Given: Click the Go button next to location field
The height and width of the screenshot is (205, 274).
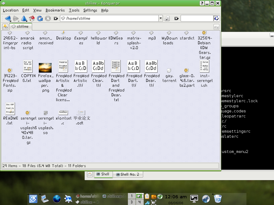Looking at the screenshot, I should (x=167, y=18).
